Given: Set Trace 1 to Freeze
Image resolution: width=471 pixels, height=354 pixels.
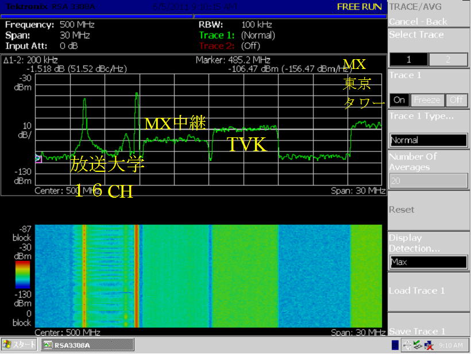Looking at the screenshot, I should coord(427,100).
